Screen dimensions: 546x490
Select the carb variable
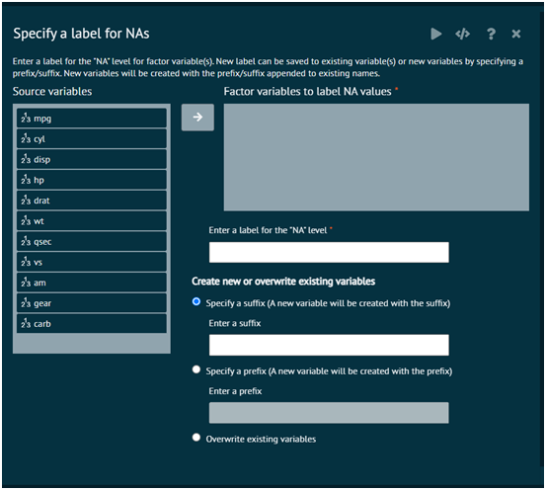point(92,324)
